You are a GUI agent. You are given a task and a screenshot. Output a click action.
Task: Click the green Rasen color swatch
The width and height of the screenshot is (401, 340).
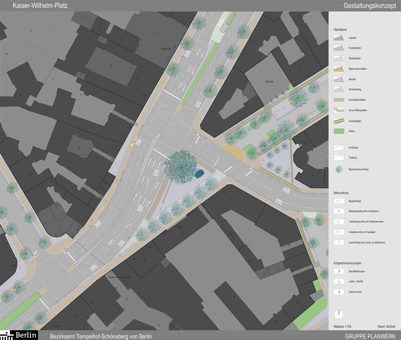[x=339, y=131]
